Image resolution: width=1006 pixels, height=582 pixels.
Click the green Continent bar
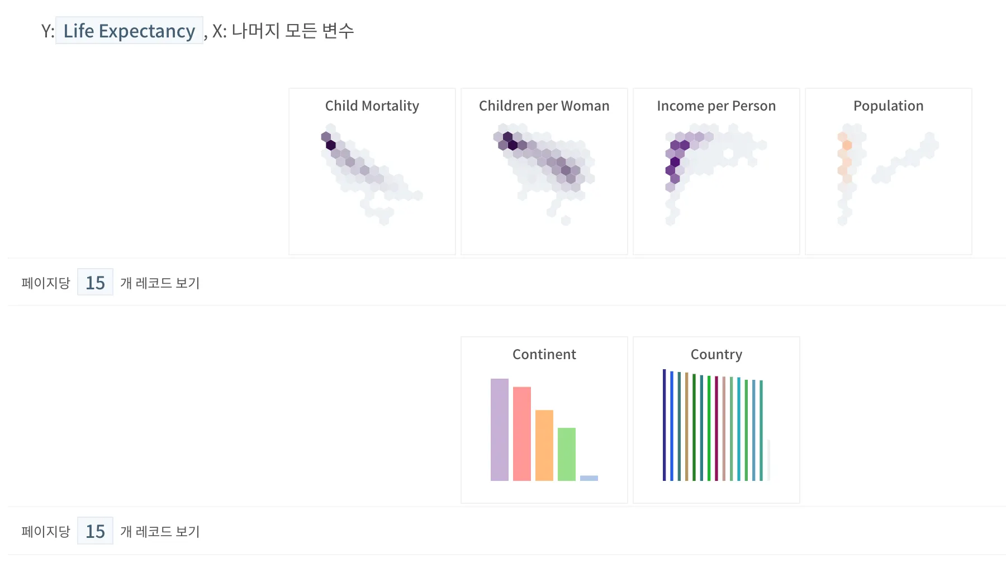coord(566,455)
